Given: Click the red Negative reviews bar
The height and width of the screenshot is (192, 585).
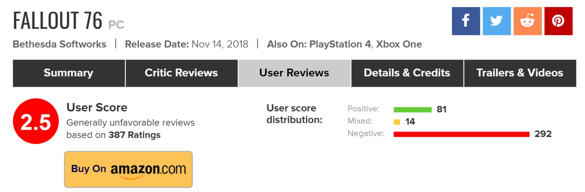Looking at the screenshot, I should (x=461, y=134).
